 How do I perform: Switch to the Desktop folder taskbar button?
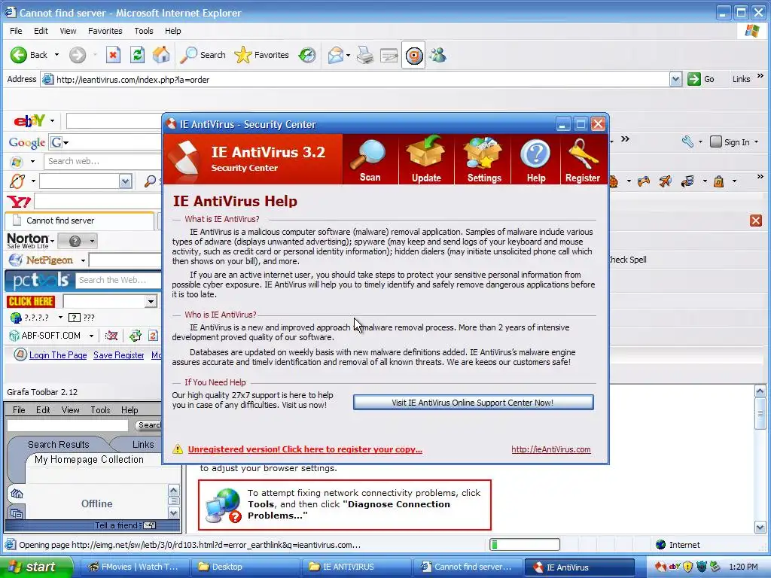click(245, 567)
